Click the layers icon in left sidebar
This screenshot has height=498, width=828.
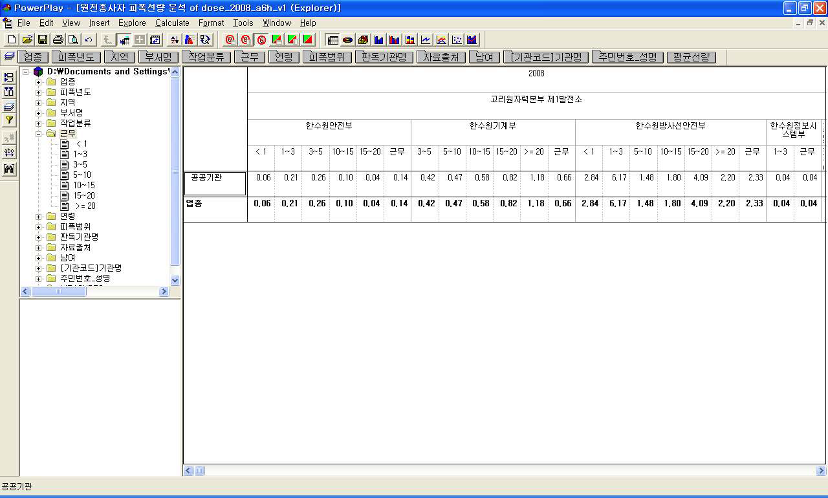click(9, 106)
